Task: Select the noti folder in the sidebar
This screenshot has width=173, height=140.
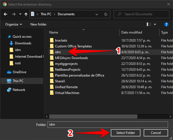Action: [18, 63]
